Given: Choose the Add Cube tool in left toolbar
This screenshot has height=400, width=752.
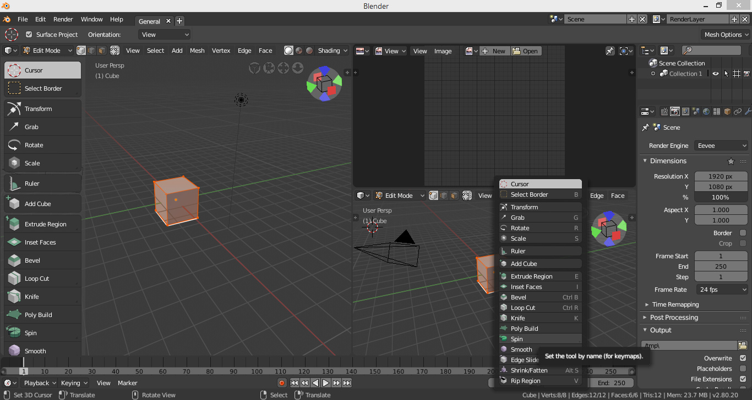Looking at the screenshot, I should (x=43, y=204).
